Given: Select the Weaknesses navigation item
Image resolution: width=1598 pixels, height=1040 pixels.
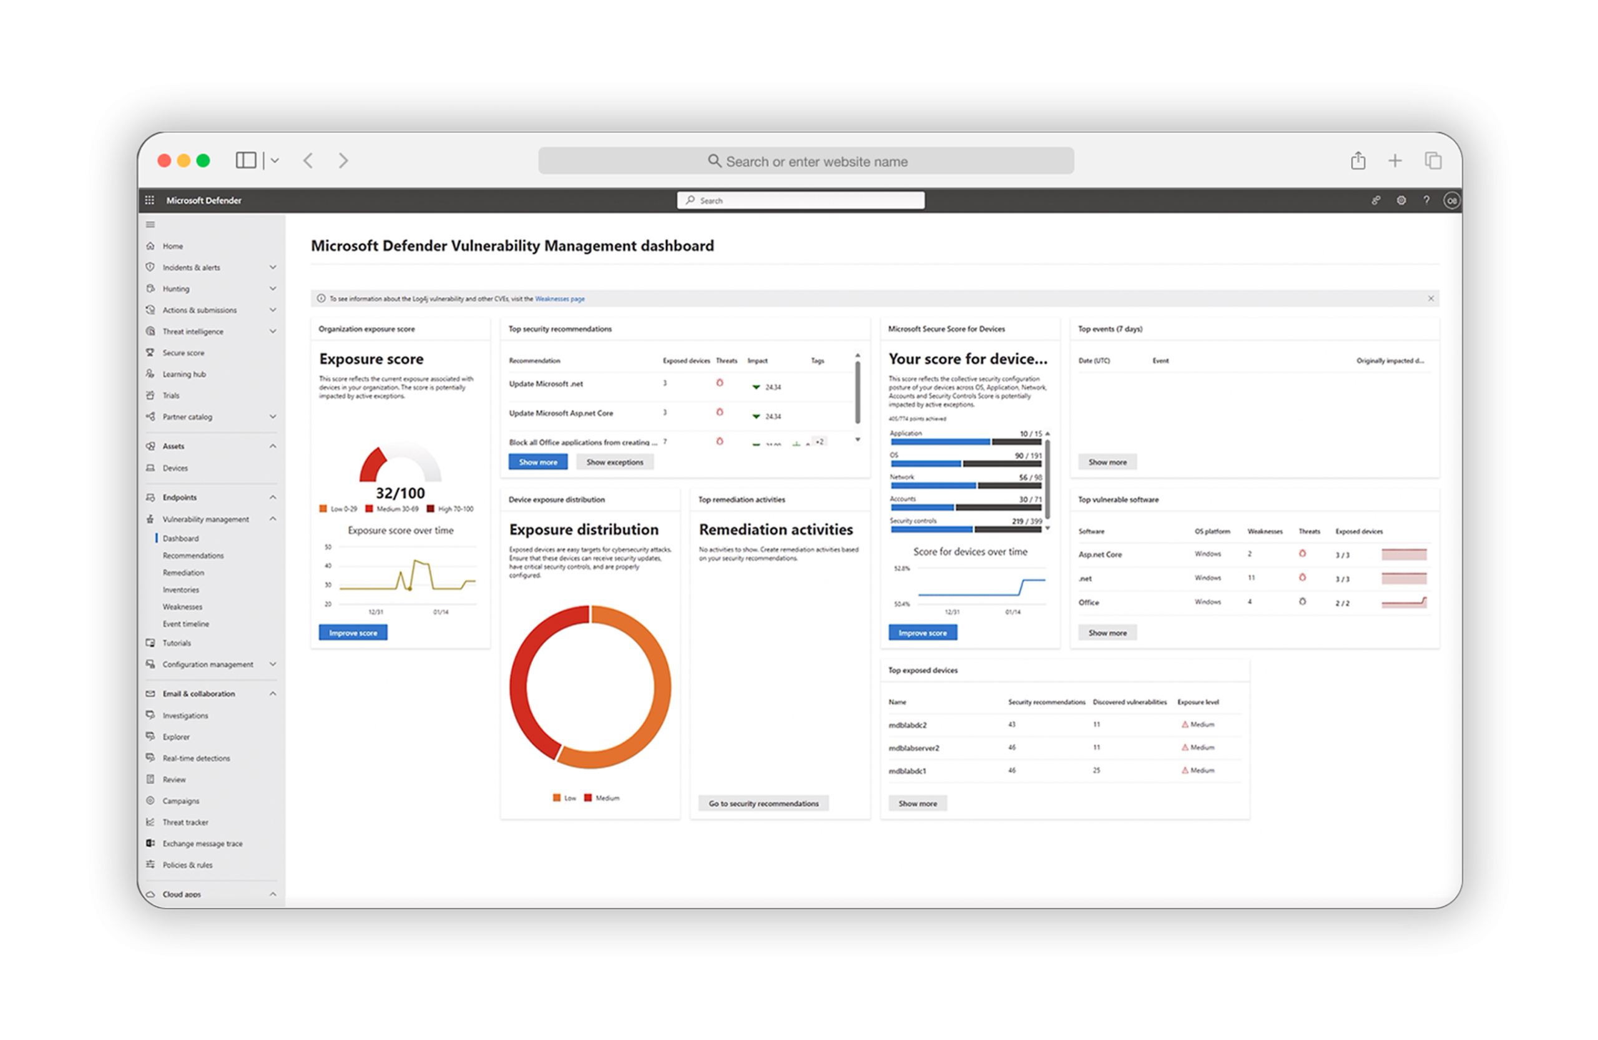Looking at the screenshot, I should tap(182, 606).
